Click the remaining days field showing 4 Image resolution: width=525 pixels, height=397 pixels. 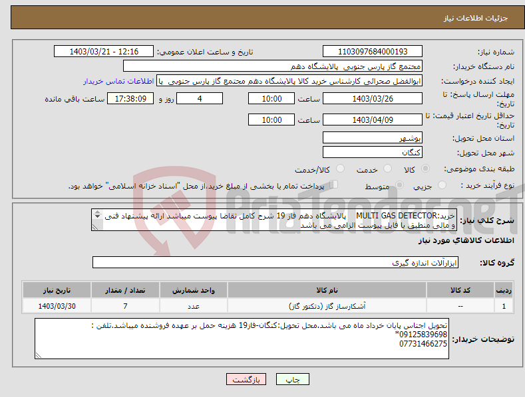pos(200,98)
